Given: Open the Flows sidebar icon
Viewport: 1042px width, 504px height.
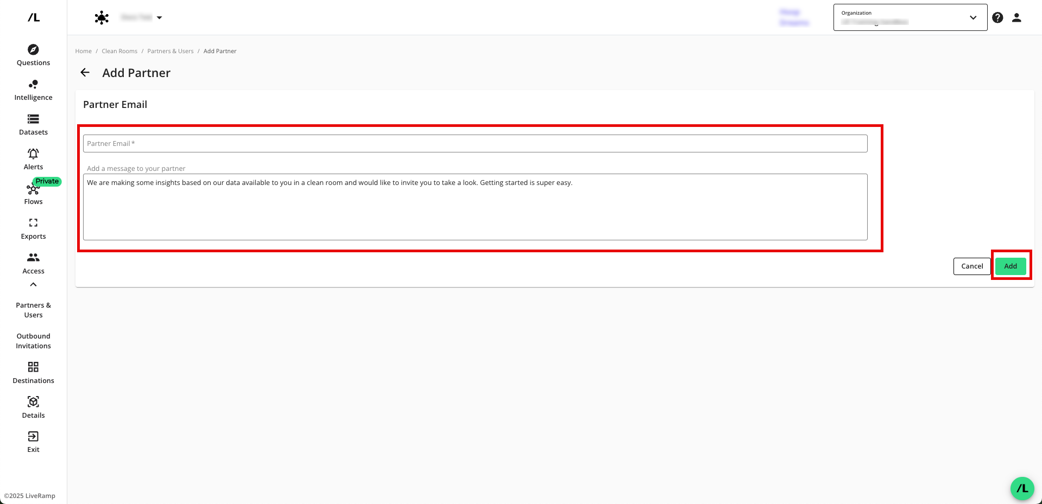Looking at the screenshot, I should click(33, 189).
